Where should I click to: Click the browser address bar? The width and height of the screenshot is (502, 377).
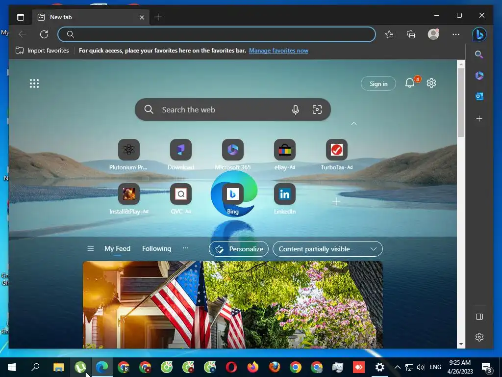point(216,34)
